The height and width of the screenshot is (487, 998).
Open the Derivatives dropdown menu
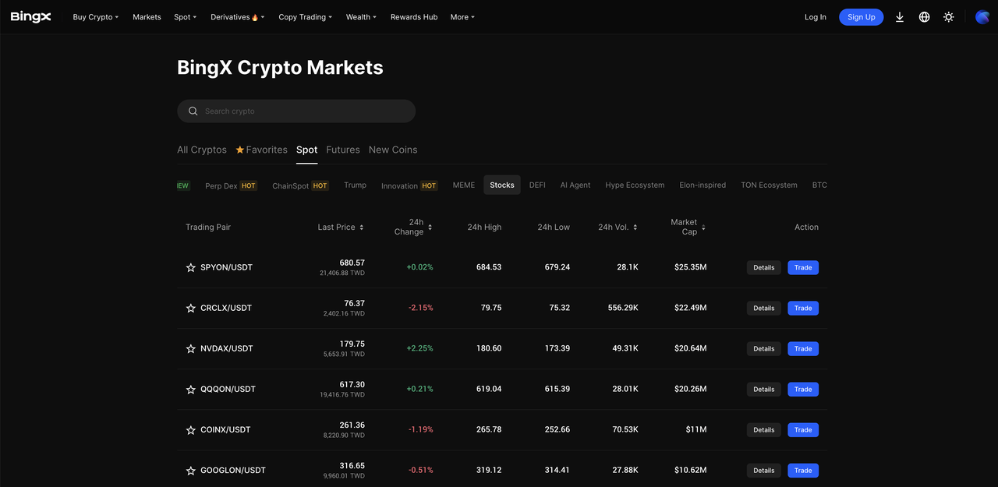[238, 17]
